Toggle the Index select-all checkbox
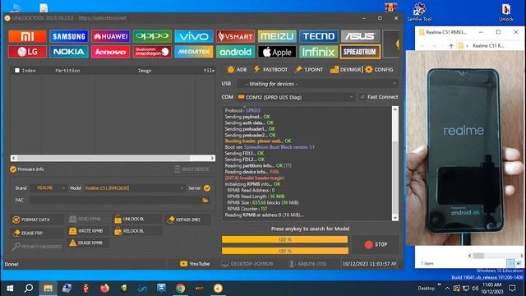526x296 pixels. pos(17,70)
